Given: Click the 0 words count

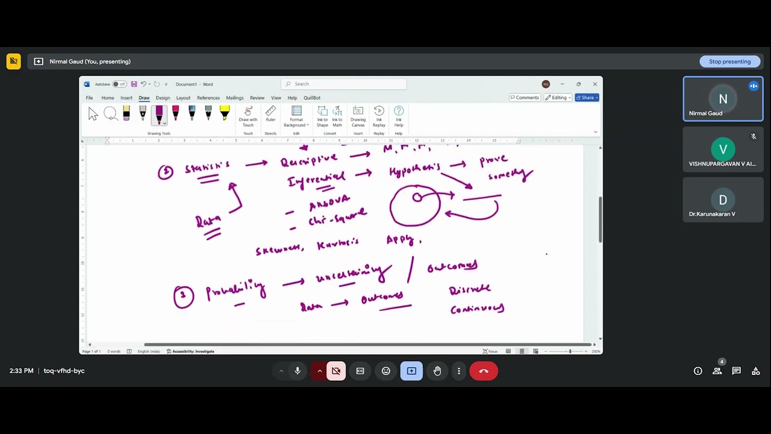Looking at the screenshot, I should (114, 351).
